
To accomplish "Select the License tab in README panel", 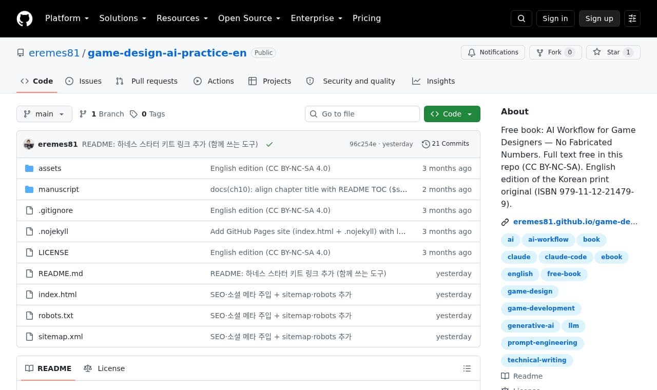I will click(x=104, y=368).
